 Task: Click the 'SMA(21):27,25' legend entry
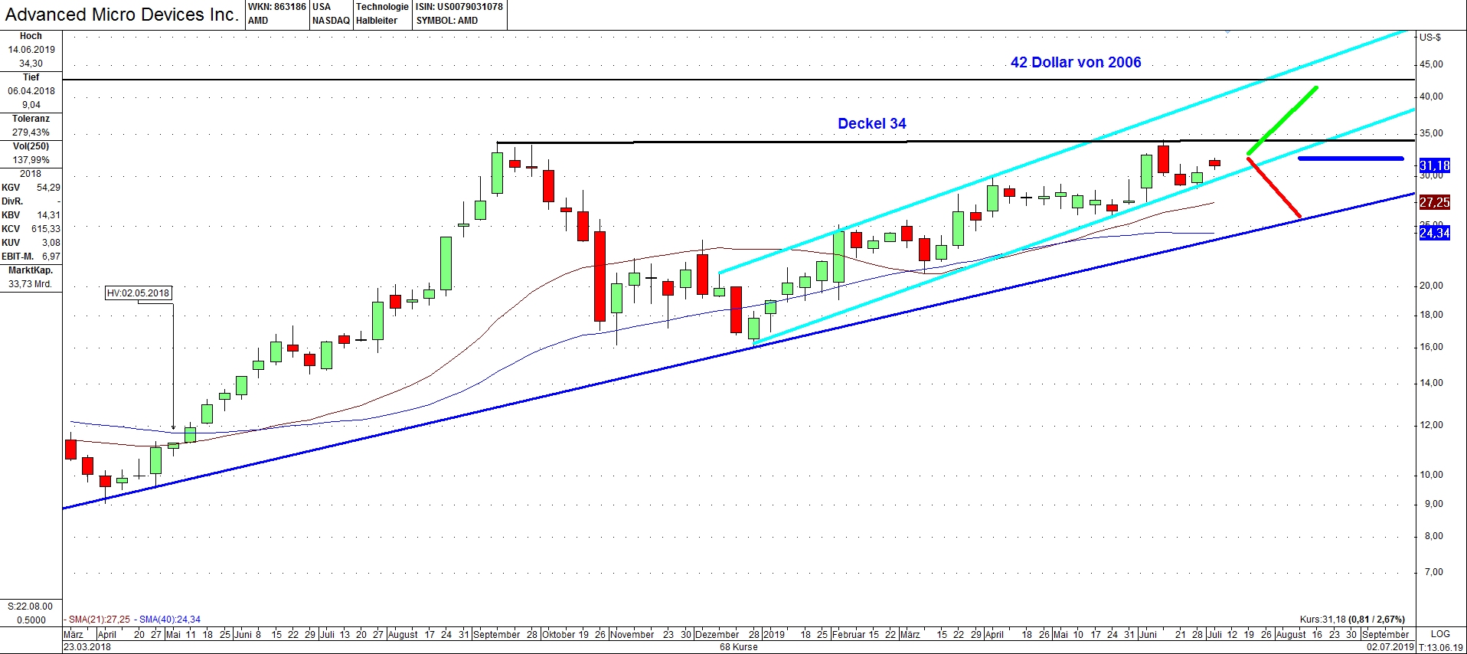click(99, 620)
